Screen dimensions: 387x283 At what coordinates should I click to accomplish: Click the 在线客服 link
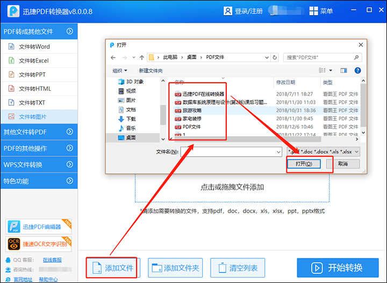click(x=52, y=260)
